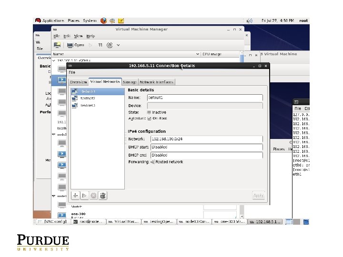Open the shutdown dropdown arrow in toolbar
This screenshot has height=257, width=343.
118,45
